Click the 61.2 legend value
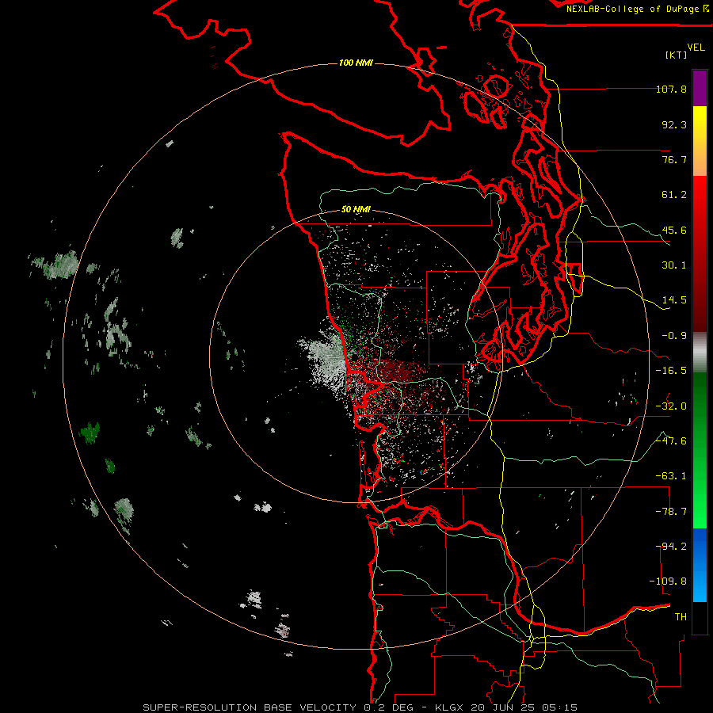713x713 pixels. coord(674,195)
